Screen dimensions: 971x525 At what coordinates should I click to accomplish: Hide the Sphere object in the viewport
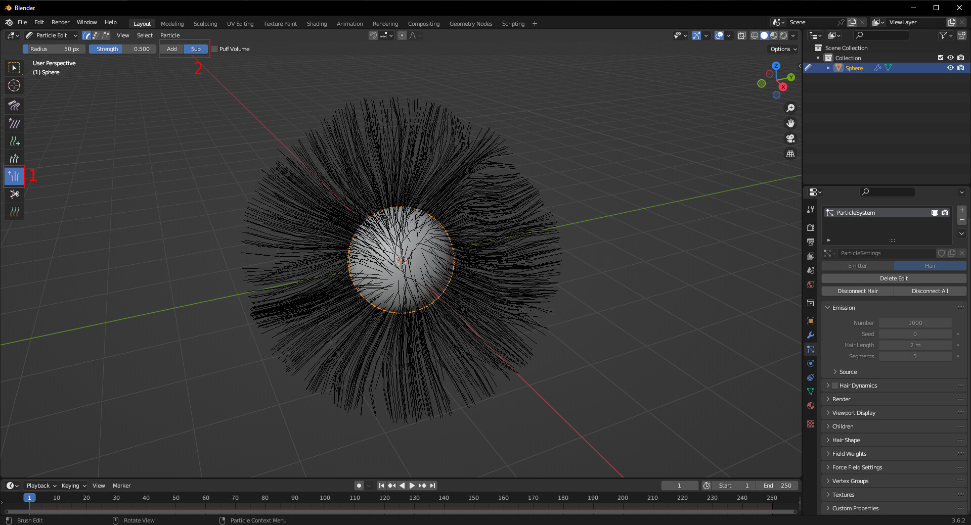tap(950, 67)
